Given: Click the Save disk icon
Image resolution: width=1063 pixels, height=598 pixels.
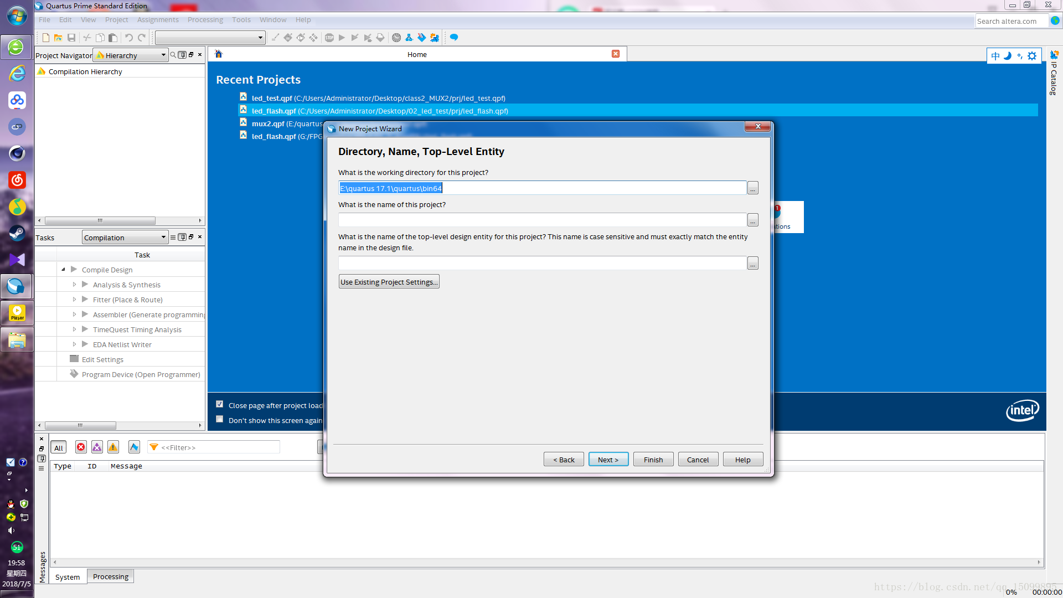Looking at the screenshot, I should pyautogui.click(x=71, y=38).
